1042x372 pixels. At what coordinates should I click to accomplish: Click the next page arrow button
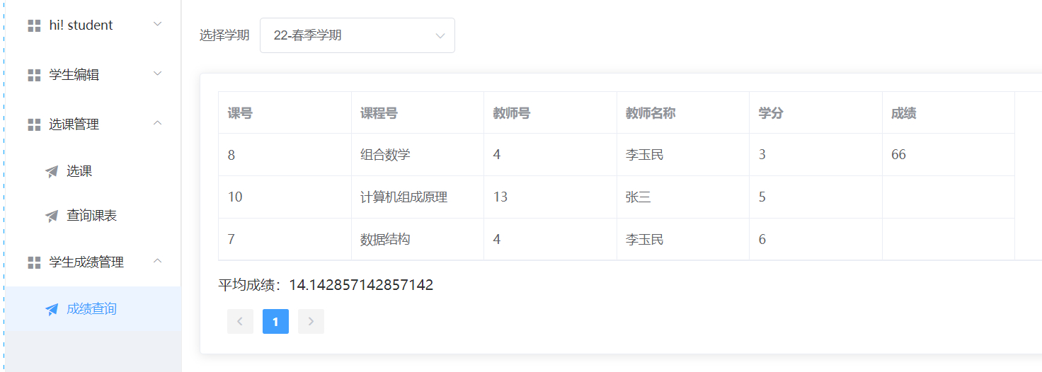pos(311,322)
